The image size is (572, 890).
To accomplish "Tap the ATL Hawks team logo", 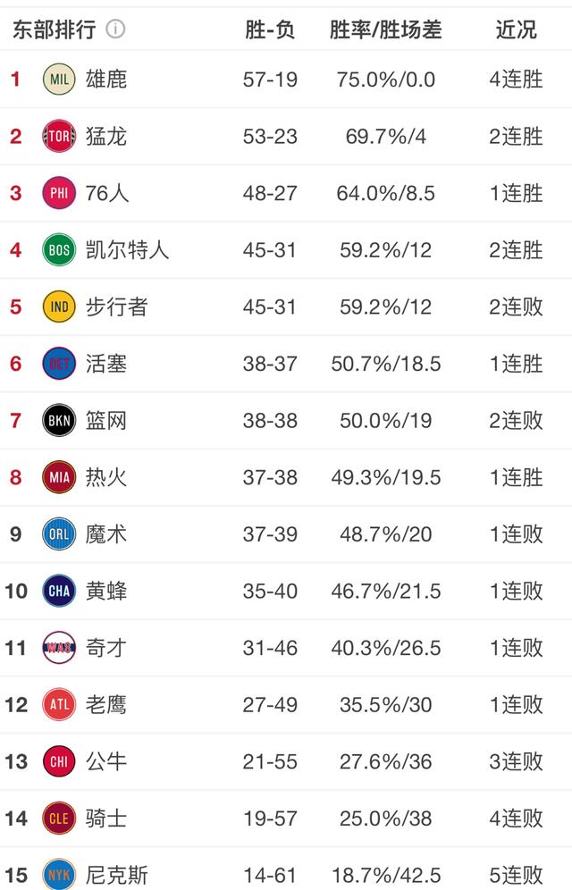I will 59,704.
